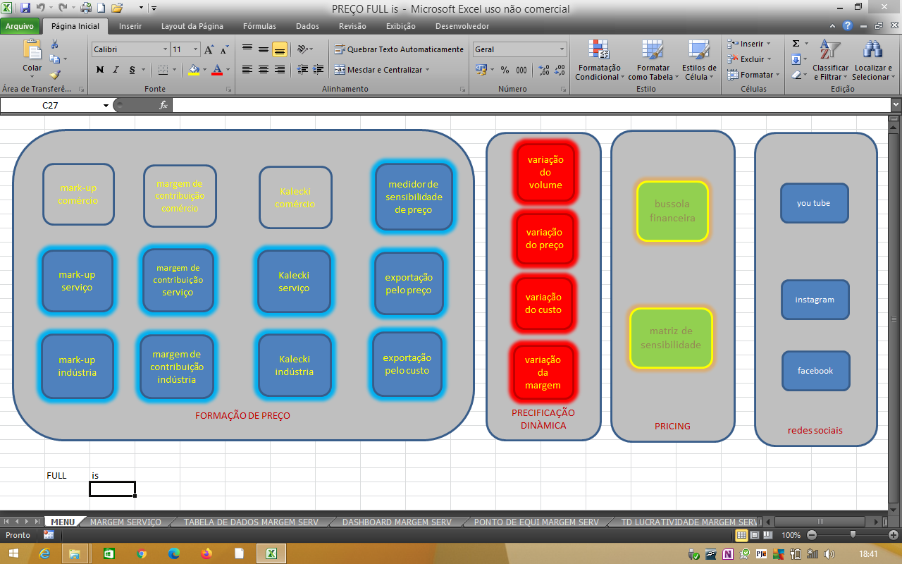The height and width of the screenshot is (564, 902).
Task: Click the AutoSum sigma icon
Action: tap(796, 44)
